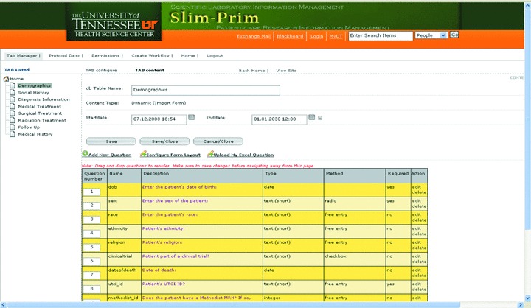Switch to the TAB configure tab

click(x=101, y=71)
